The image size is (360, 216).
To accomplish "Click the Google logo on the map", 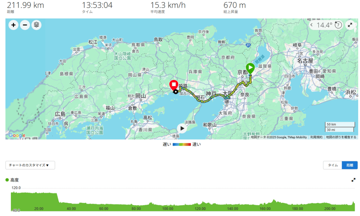I will (17, 135).
